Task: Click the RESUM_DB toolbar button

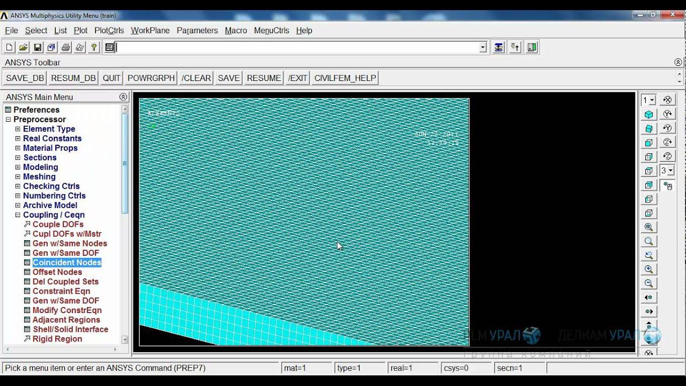Action: [73, 78]
